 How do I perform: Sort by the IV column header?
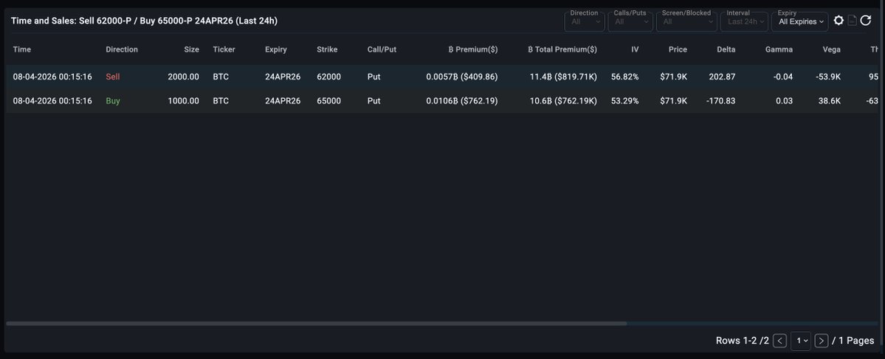point(635,49)
